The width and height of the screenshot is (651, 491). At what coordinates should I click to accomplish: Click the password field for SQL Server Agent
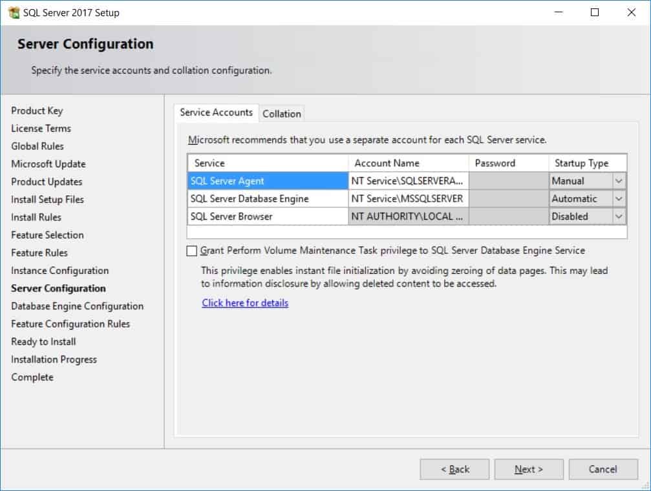[509, 181]
